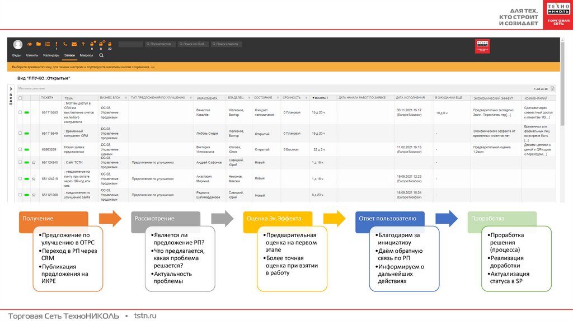Sort by the Дата исполнения column header
The height and width of the screenshot is (321, 573).
(x=410, y=98)
